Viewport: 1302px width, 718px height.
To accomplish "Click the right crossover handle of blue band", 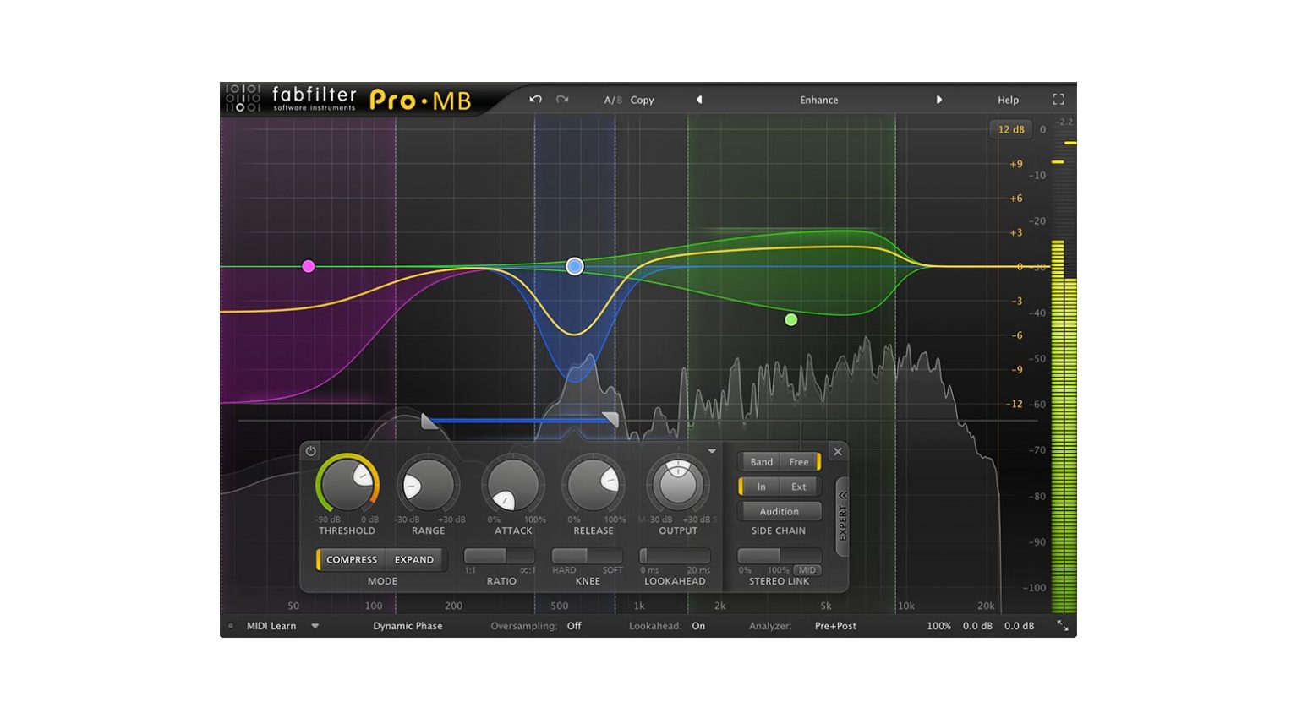I will click(x=610, y=419).
